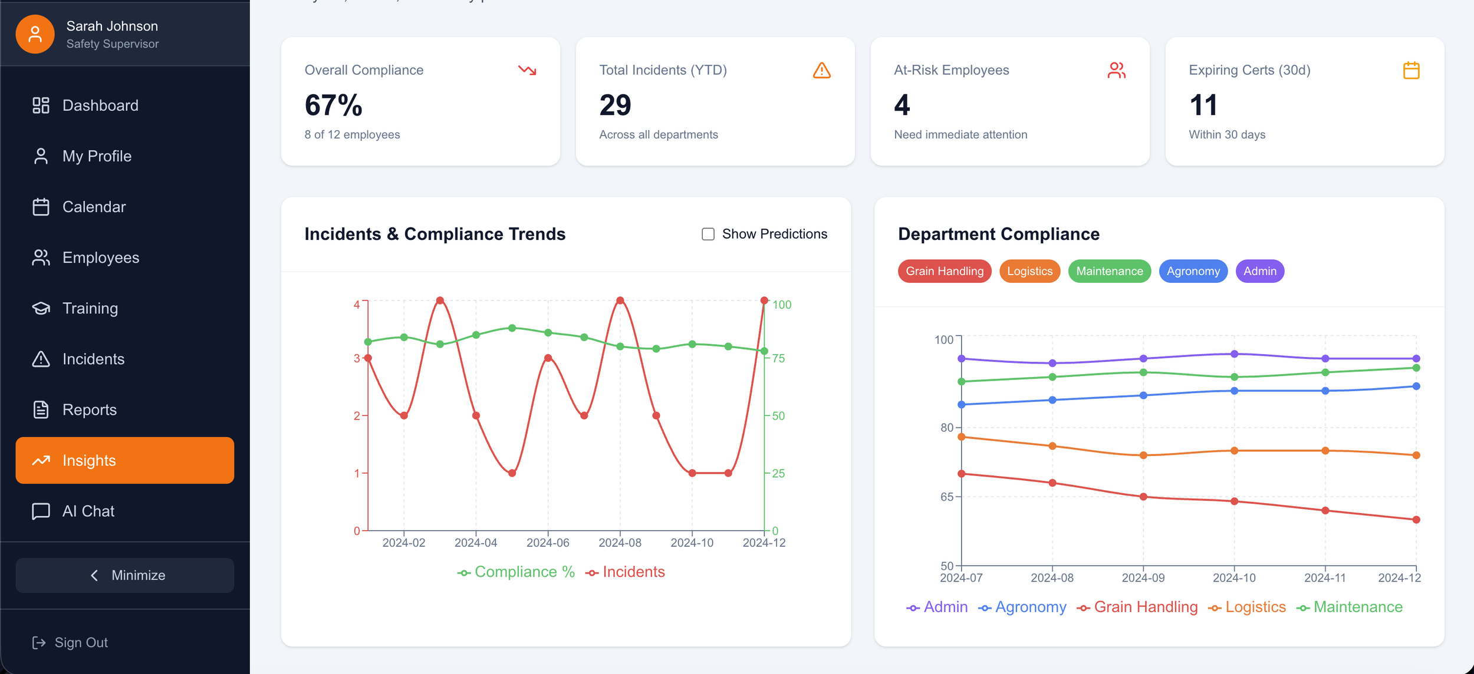
Task: Select the active Insights menu button
Action: pos(125,460)
